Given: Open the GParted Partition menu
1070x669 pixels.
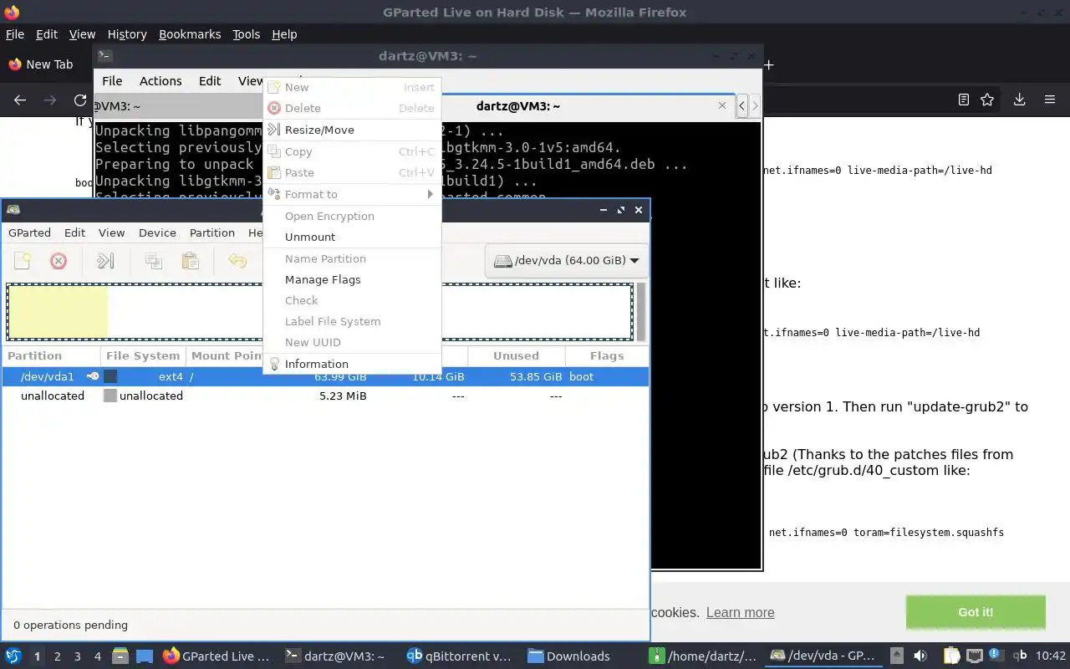Looking at the screenshot, I should point(212,232).
